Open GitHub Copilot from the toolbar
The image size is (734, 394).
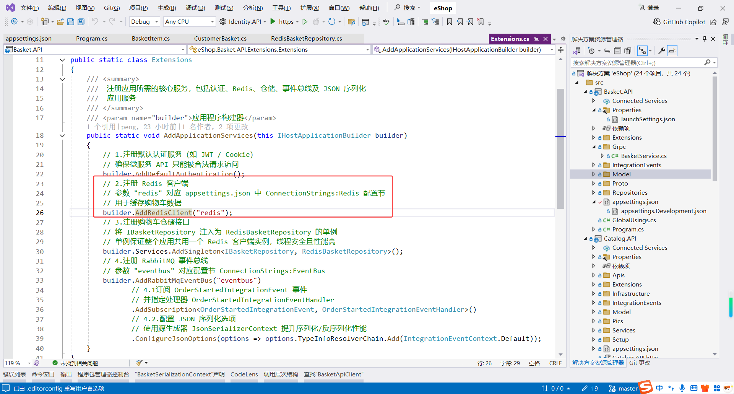(x=679, y=22)
